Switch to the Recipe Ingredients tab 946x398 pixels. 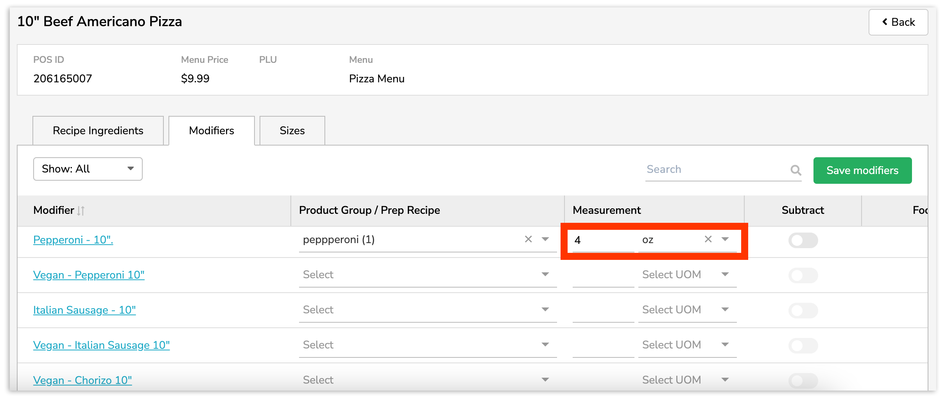point(98,131)
